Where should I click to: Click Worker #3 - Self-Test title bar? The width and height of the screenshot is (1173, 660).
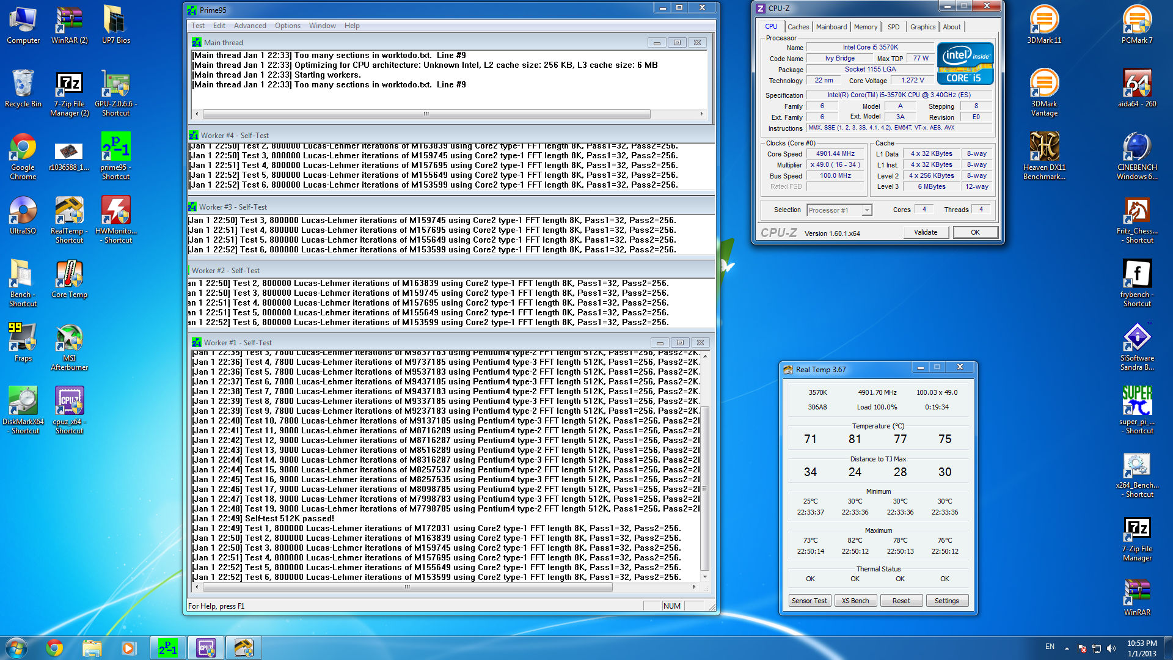click(451, 207)
